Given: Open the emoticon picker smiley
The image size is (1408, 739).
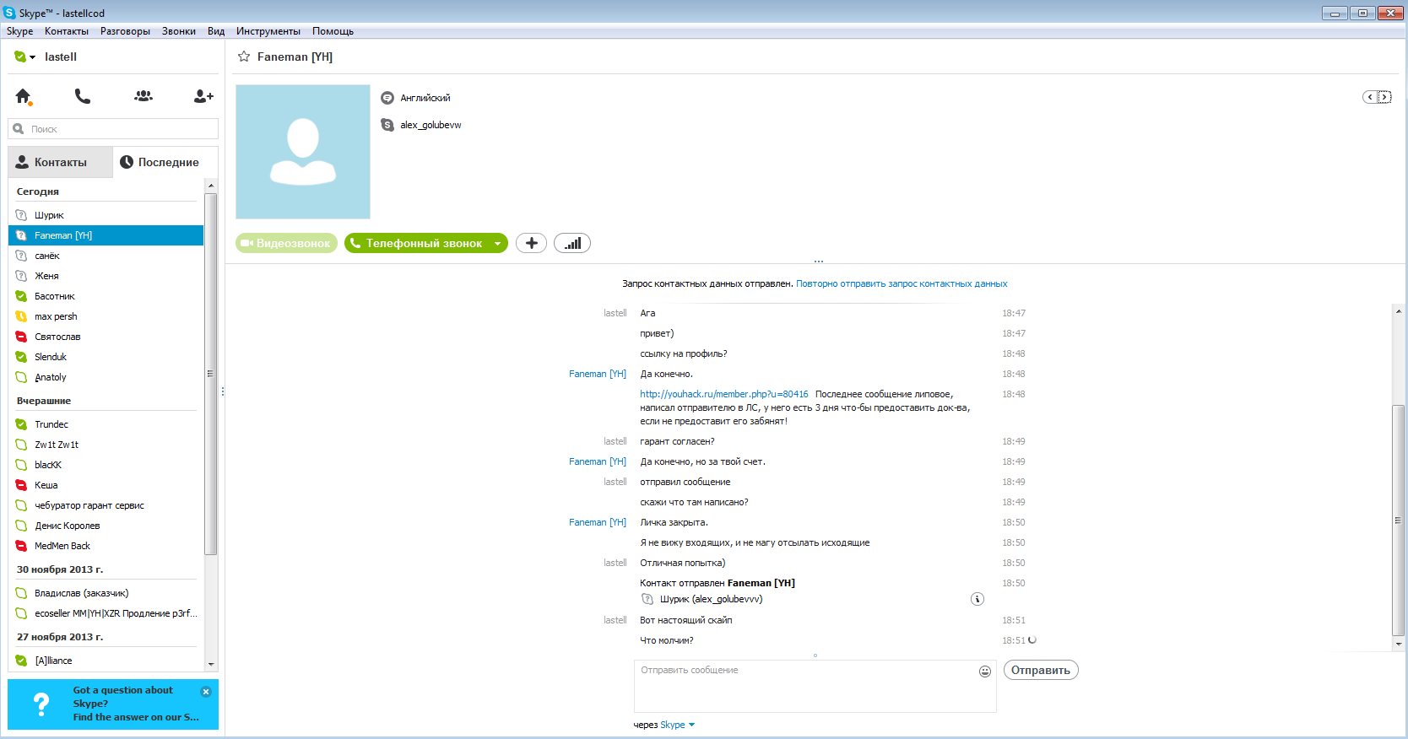Looking at the screenshot, I should [x=984, y=672].
